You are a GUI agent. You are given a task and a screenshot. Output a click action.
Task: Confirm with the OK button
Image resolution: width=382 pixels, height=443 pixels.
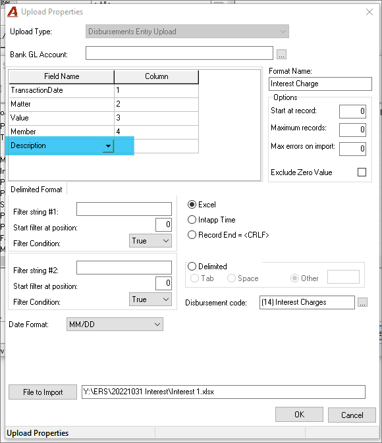[299, 415]
